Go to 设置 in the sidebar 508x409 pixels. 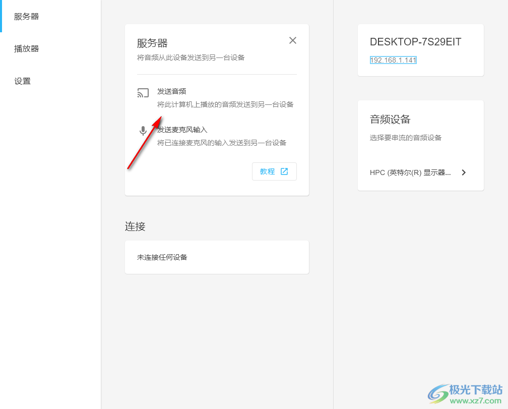[23, 81]
